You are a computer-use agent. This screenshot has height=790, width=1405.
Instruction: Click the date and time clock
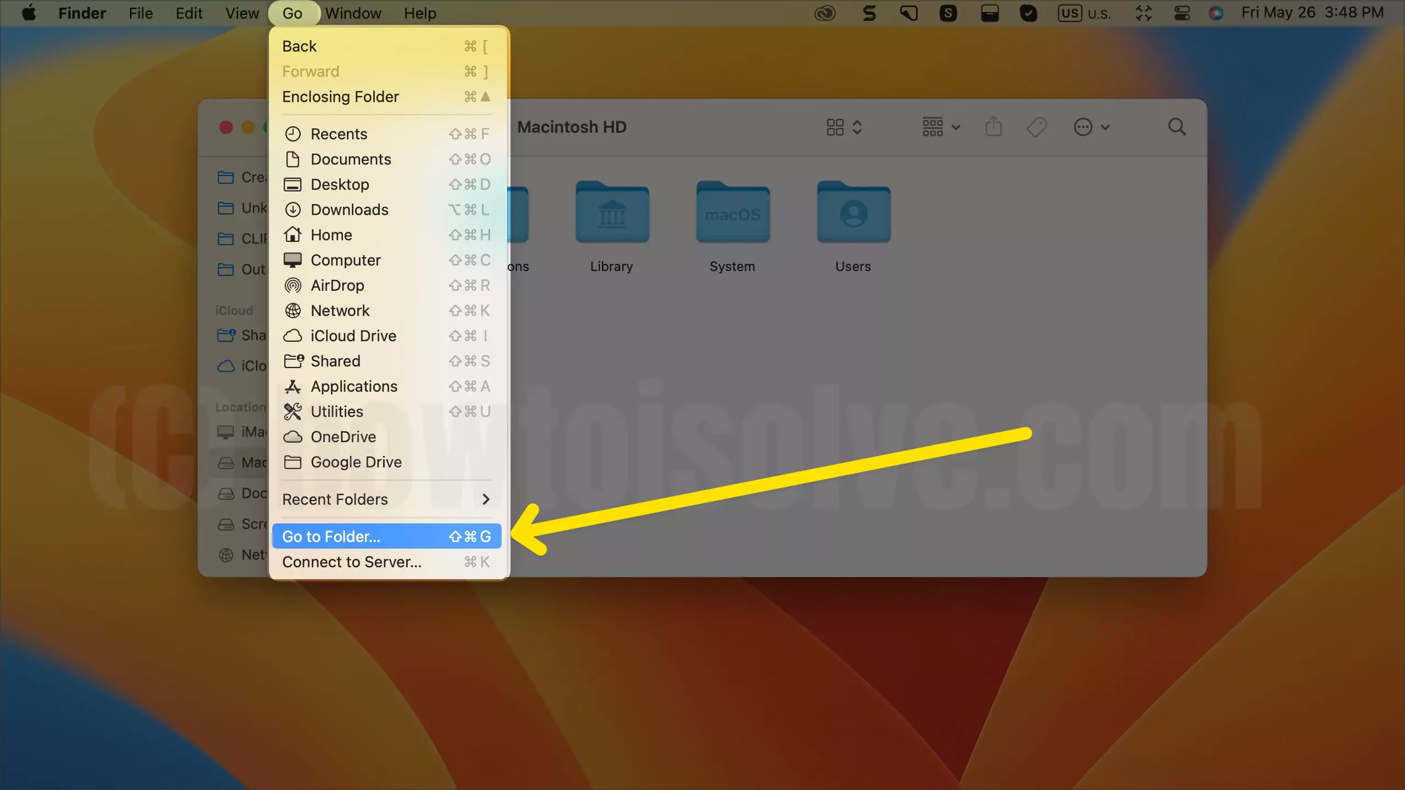point(1312,13)
